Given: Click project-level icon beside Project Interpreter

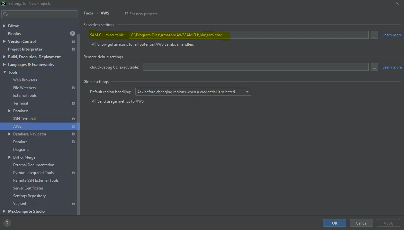Looking at the screenshot, I should point(73,49).
